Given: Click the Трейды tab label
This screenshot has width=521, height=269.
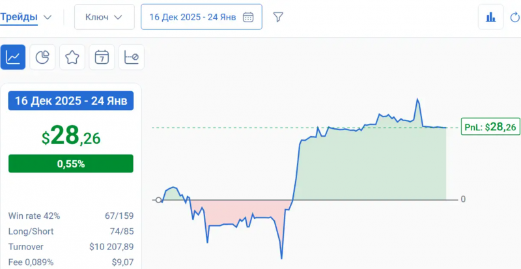Looking at the screenshot, I should pyautogui.click(x=19, y=16).
